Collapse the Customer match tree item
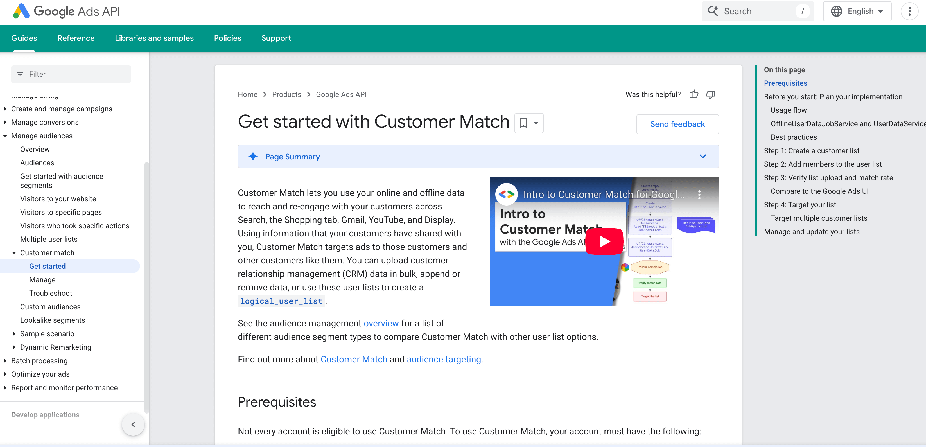Image resolution: width=926 pixels, height=447 pixels. [x=14, y=252]
